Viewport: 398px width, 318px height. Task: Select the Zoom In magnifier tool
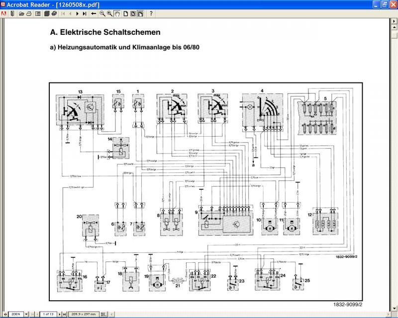(109, 14)
